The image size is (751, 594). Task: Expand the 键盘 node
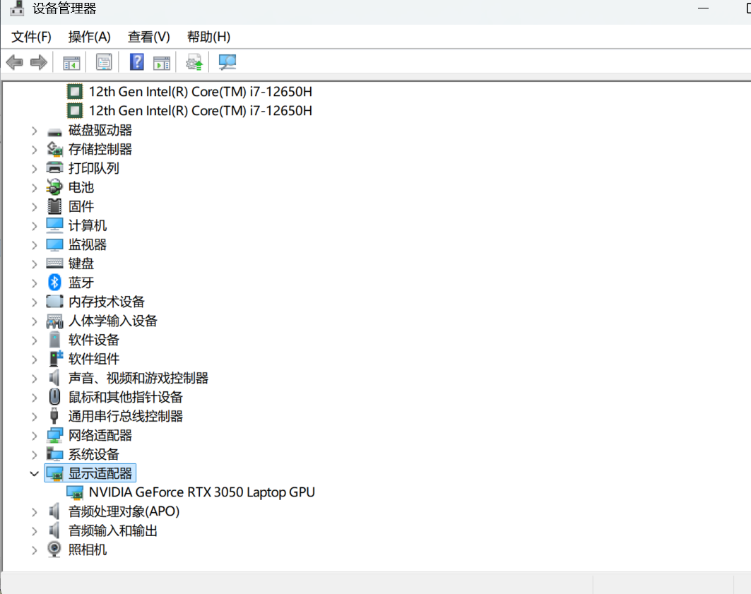[x=34, y=264]
